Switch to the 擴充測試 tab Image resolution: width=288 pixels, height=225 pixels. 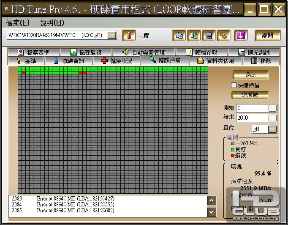(x=254, y=52)
